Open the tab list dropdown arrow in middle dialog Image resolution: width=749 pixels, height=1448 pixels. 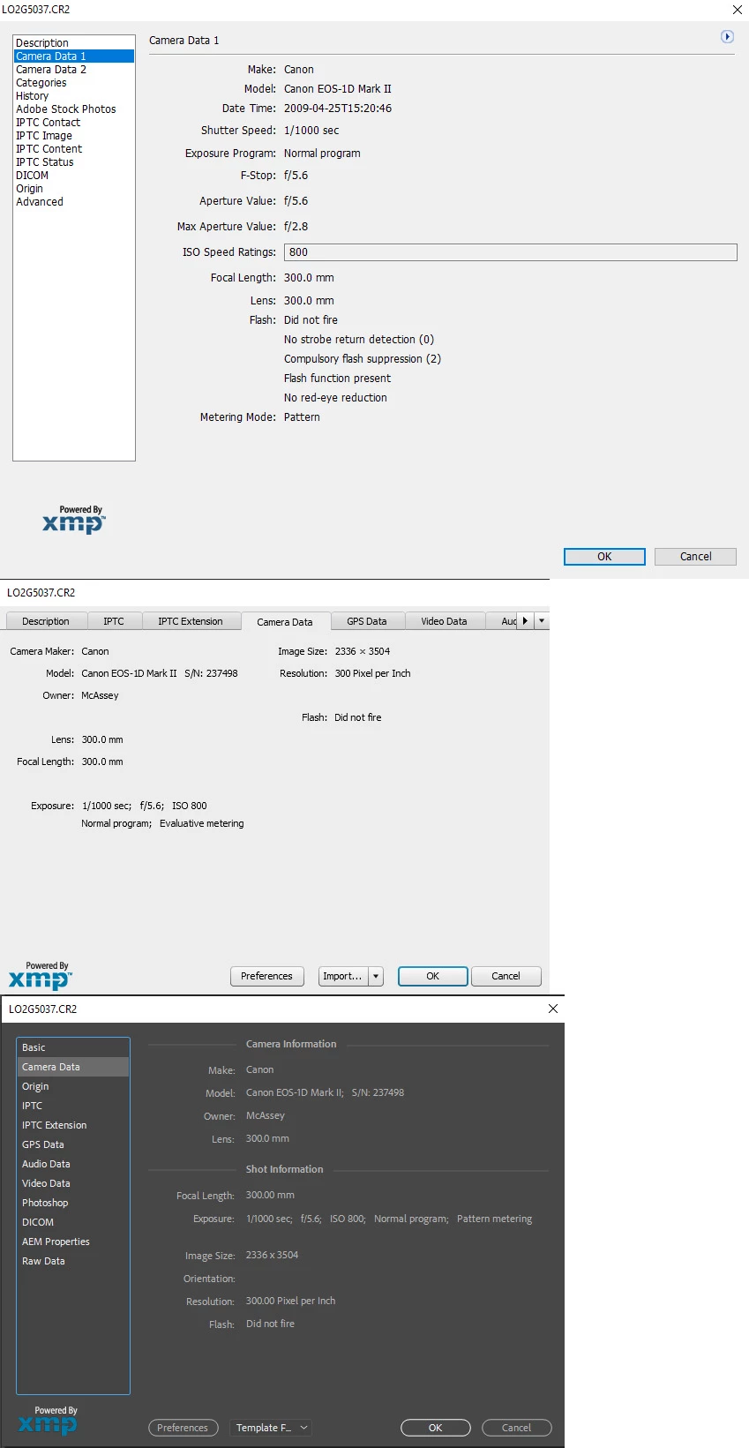pos(542,621)
